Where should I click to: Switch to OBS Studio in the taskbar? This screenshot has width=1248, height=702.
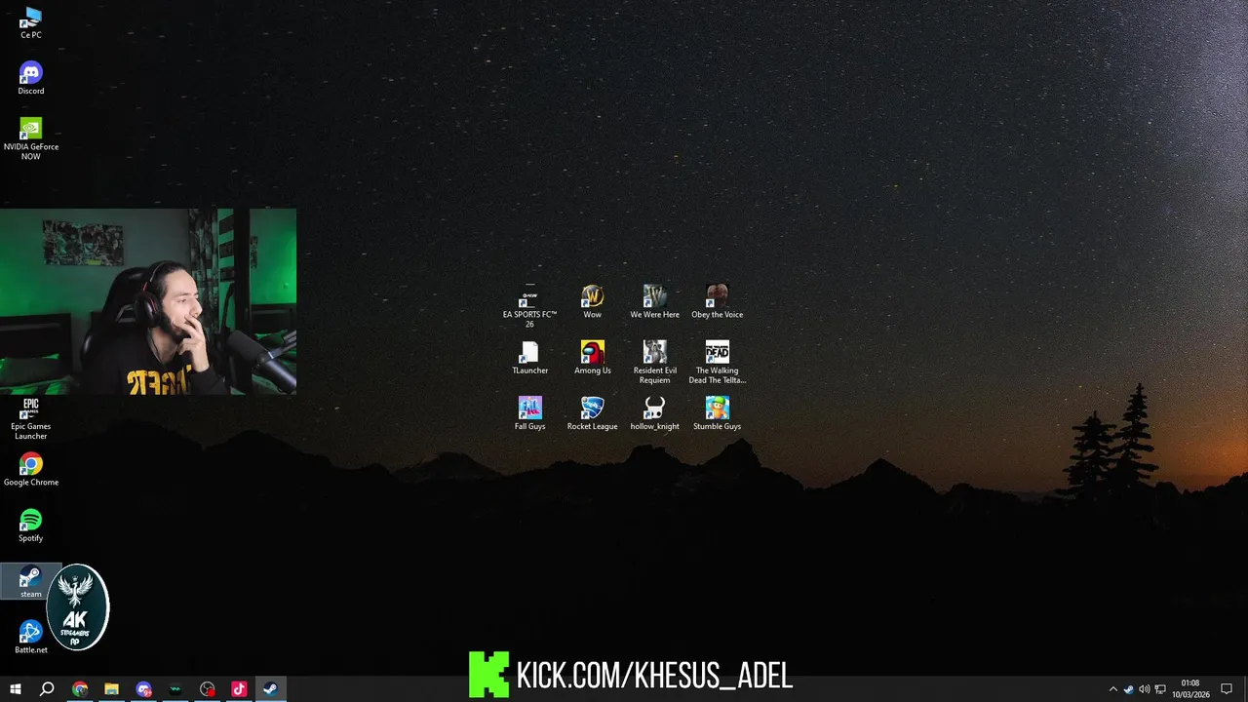tap(207, 689)
